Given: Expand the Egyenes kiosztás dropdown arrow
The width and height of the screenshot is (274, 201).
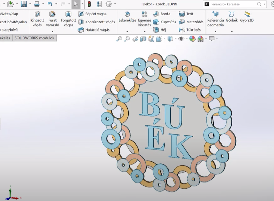Looking at the screenshot, I should pos(144,32).
